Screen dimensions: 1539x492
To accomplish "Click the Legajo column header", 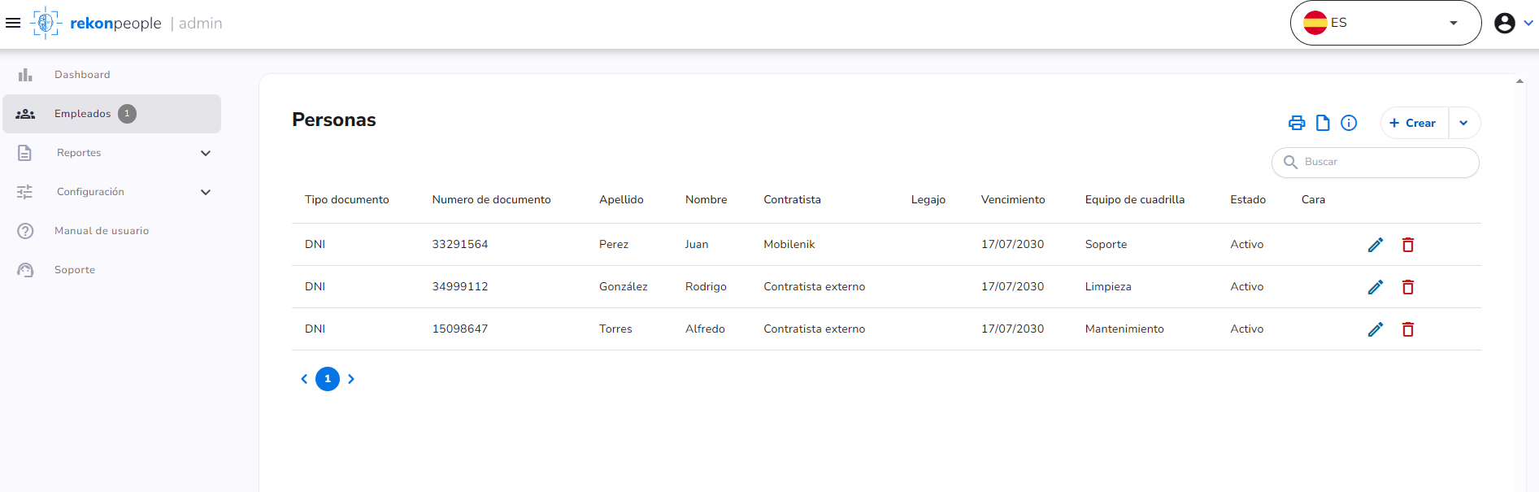I will 928,200.
